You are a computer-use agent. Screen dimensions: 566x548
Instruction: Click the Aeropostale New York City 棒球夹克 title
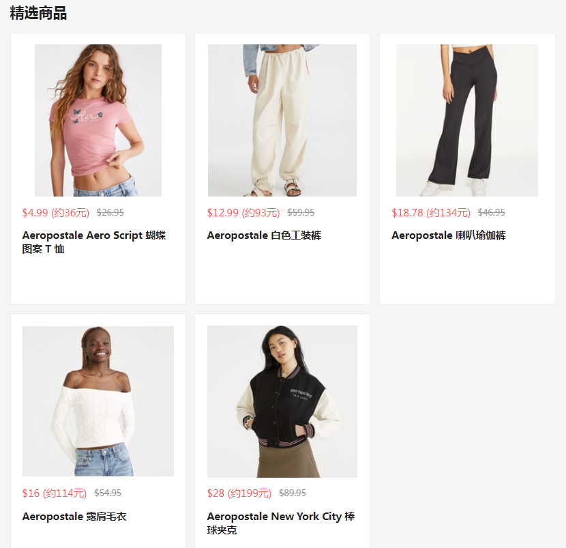tap(281, 523)
